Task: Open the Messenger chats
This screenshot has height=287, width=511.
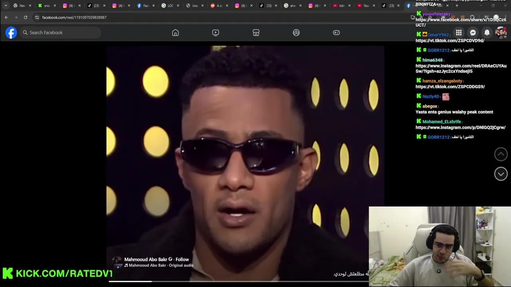Action: click(x=473, y=33)
